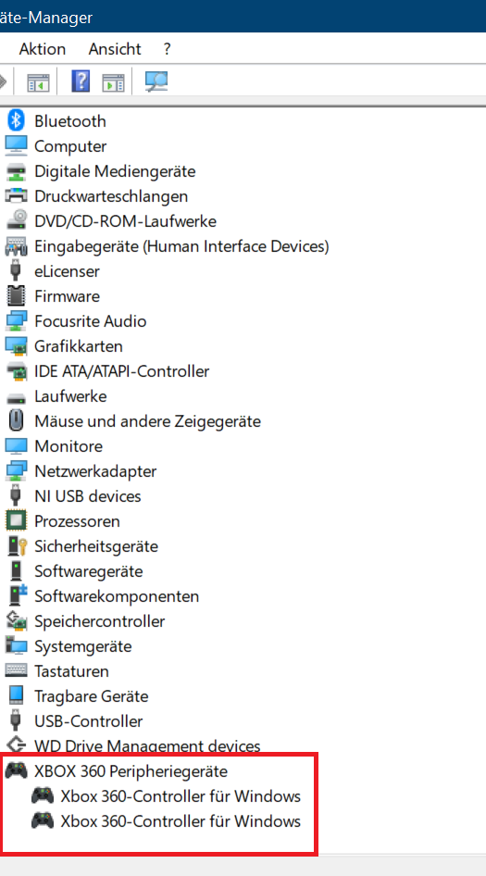Screen dimensions: 486x876
Task: Click the Grafikkarten display adapter icon
Action: click(x=17, y=346)
